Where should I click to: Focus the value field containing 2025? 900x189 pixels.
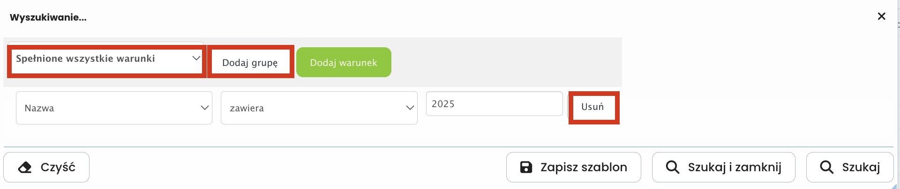(494, 104)
